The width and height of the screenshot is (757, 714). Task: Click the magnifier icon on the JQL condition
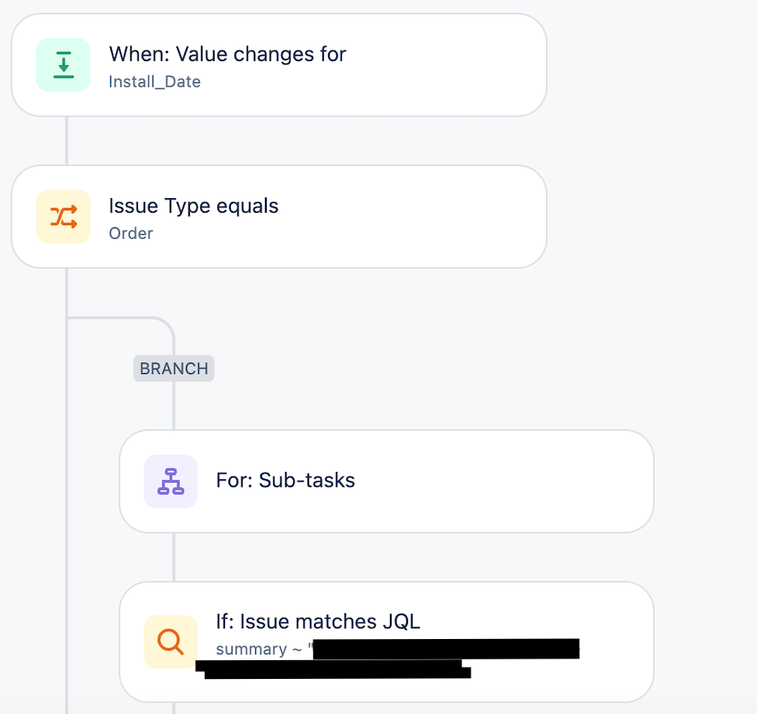[170, 641]
